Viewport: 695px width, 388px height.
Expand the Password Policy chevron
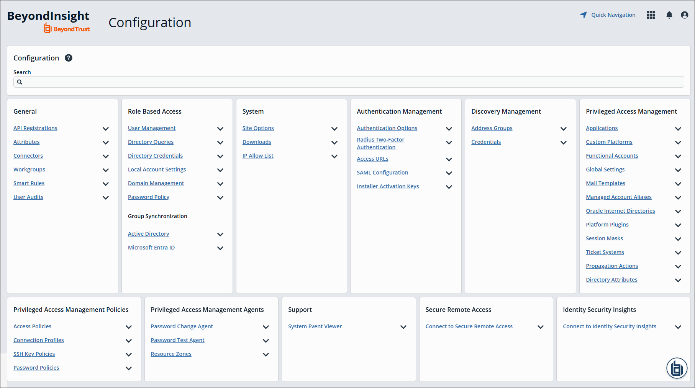coord(220,197)
